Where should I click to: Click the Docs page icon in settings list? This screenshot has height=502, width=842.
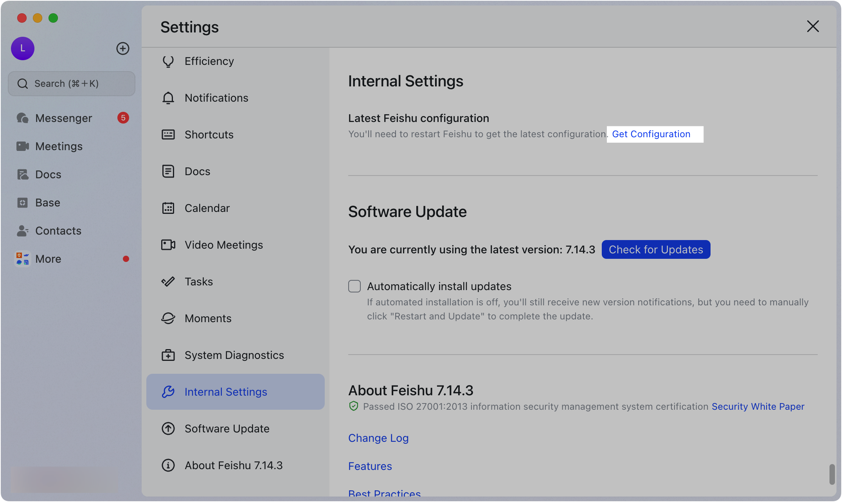(x=168, y=171)
